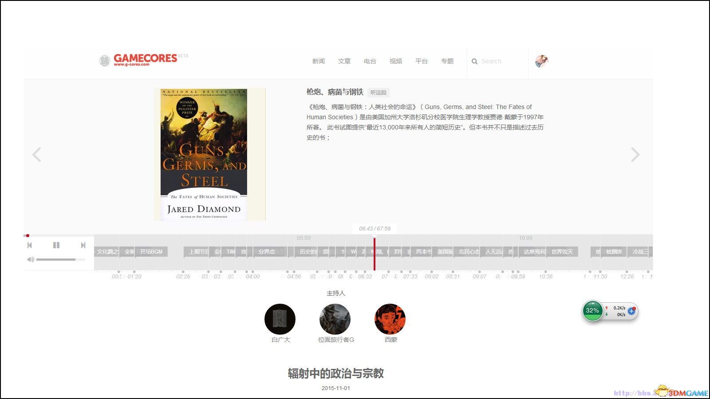Screen dimensions: 710x399
Task: Adjust the volume slider bar
Action: [x=61, y=259]
